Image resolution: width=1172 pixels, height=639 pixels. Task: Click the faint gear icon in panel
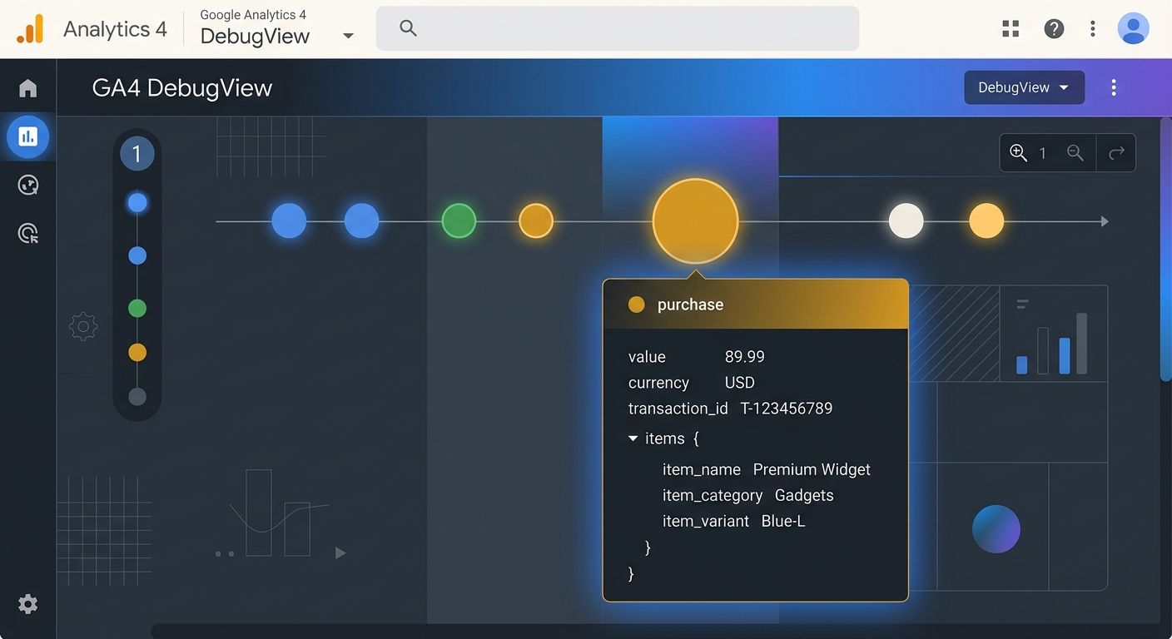(83, 327)
